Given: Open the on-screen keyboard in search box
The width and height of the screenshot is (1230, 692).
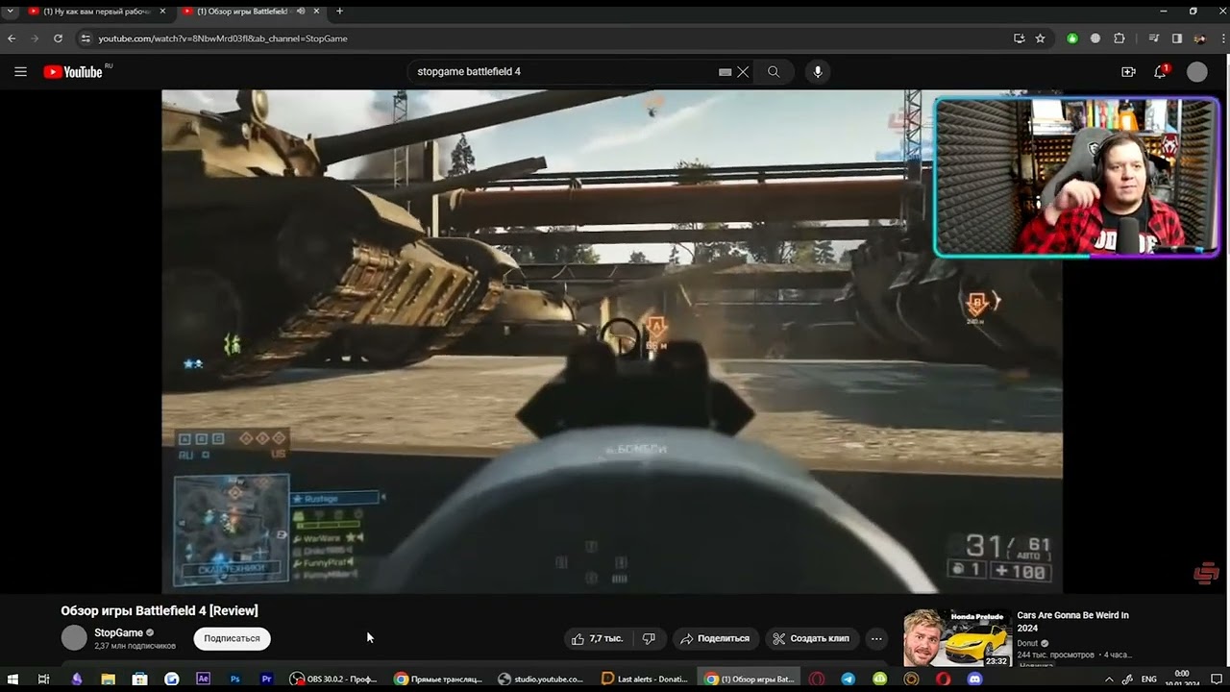Looking at the screenshot, I should (x=725, y=72).
